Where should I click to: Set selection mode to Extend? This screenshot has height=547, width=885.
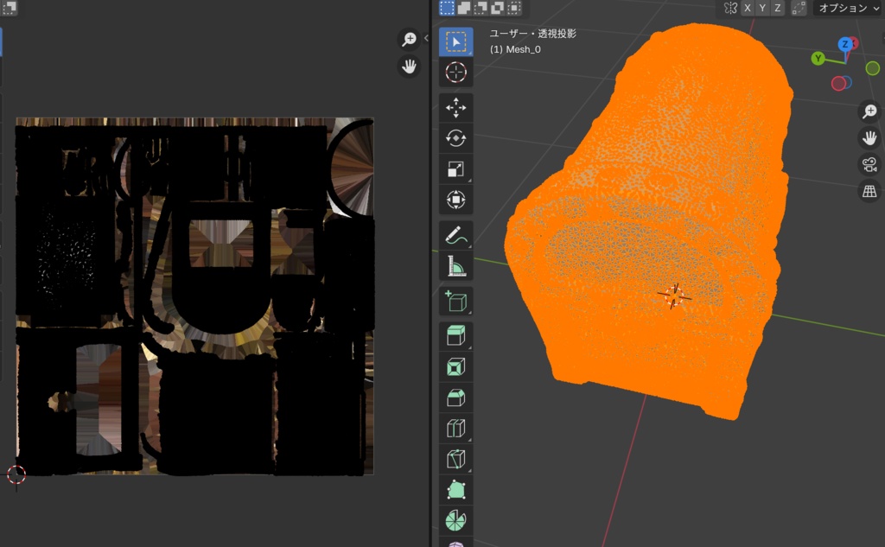coord(464,7)
